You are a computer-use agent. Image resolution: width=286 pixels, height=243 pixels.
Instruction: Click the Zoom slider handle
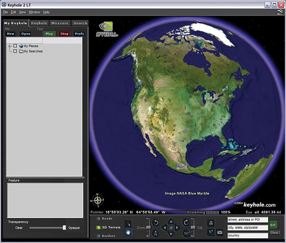[148, 227]
